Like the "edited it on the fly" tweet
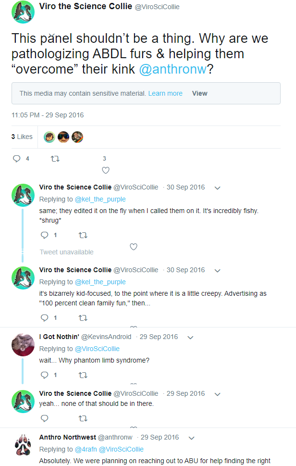Viewport: 296px width, 466px height. pos(134,247)
